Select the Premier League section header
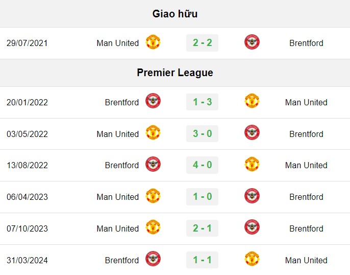Image resolution: width=350 pixels, height=275 pixels. coord(175,73)
